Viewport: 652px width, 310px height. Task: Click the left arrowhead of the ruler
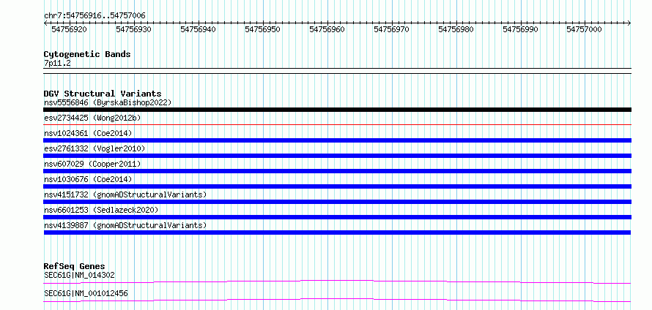(45, 23)
